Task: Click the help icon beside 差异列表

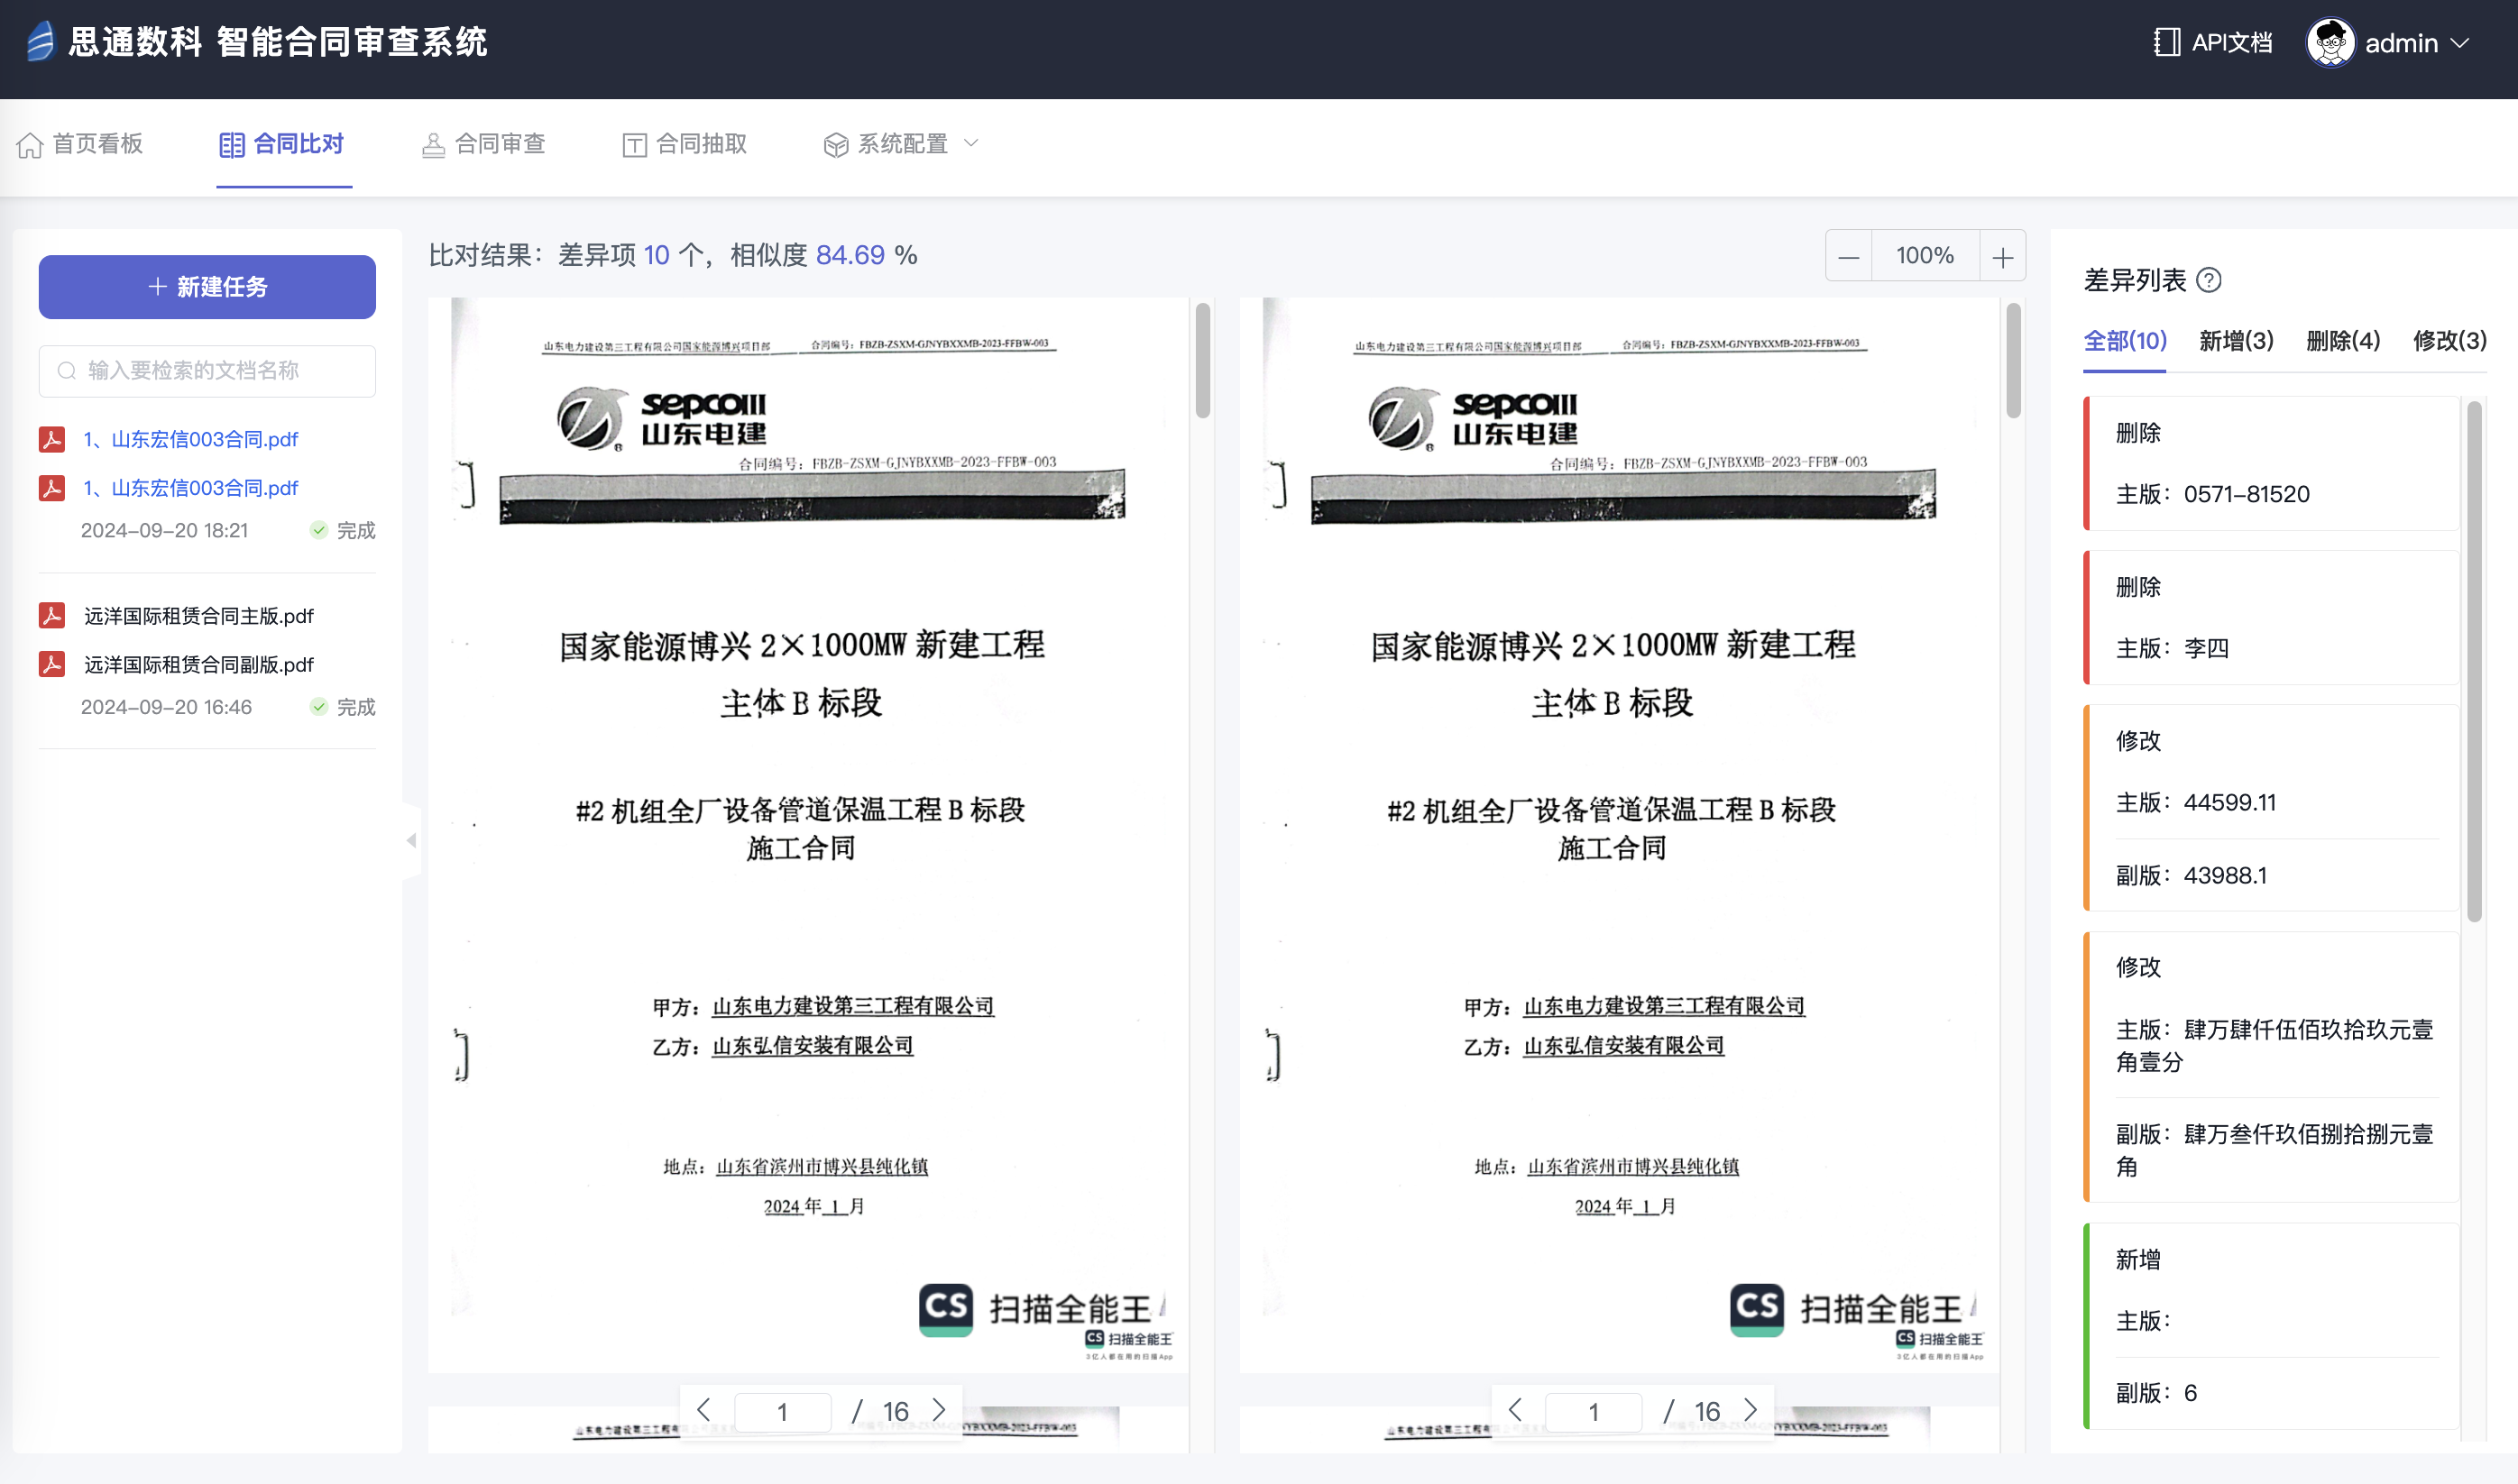Action: click(2209, 281)
